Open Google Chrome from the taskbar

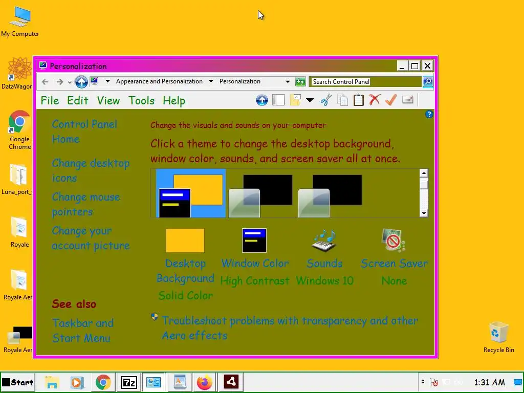103,382
